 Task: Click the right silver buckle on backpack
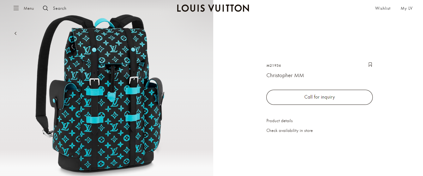[x=134, y=80]
